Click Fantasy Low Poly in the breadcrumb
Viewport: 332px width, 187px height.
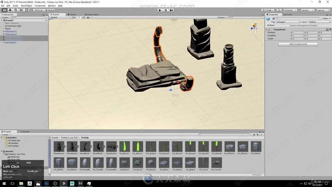[70, 138]
